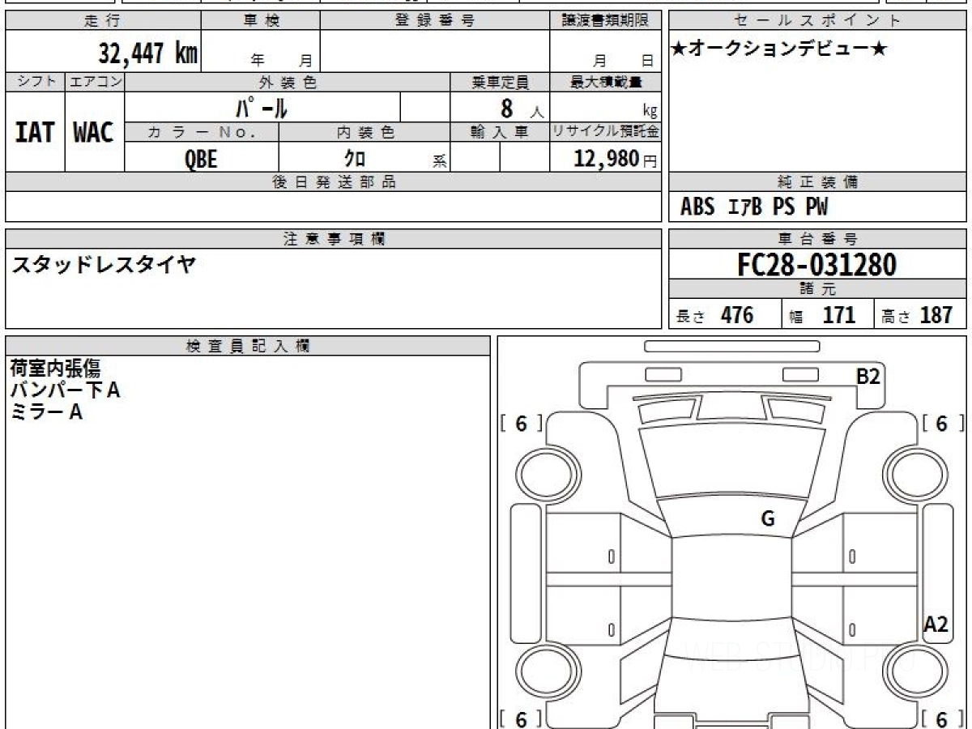Select the exterior color パール
The width and height of the screenshot is (972, 729).
(x=262, y=107)
